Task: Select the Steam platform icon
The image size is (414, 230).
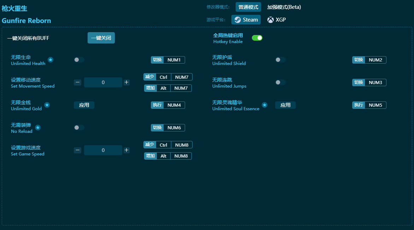Action: (x=238, y=20)
